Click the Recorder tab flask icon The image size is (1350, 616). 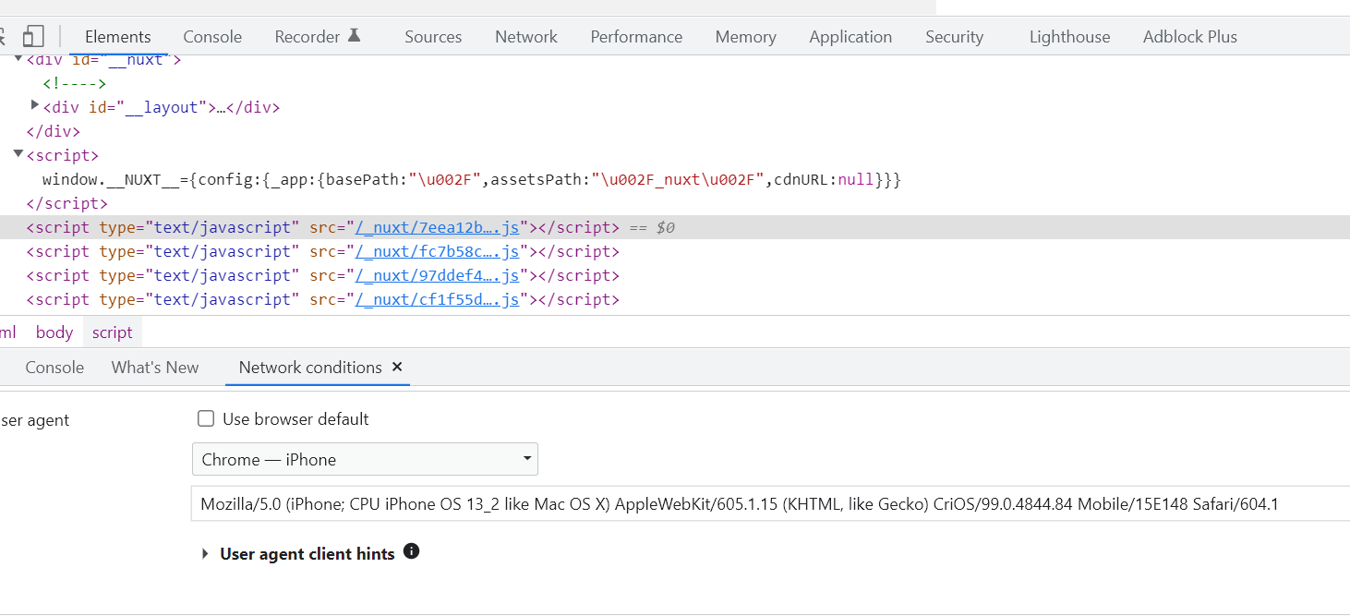pyautogui.click(x=354, y=35)
